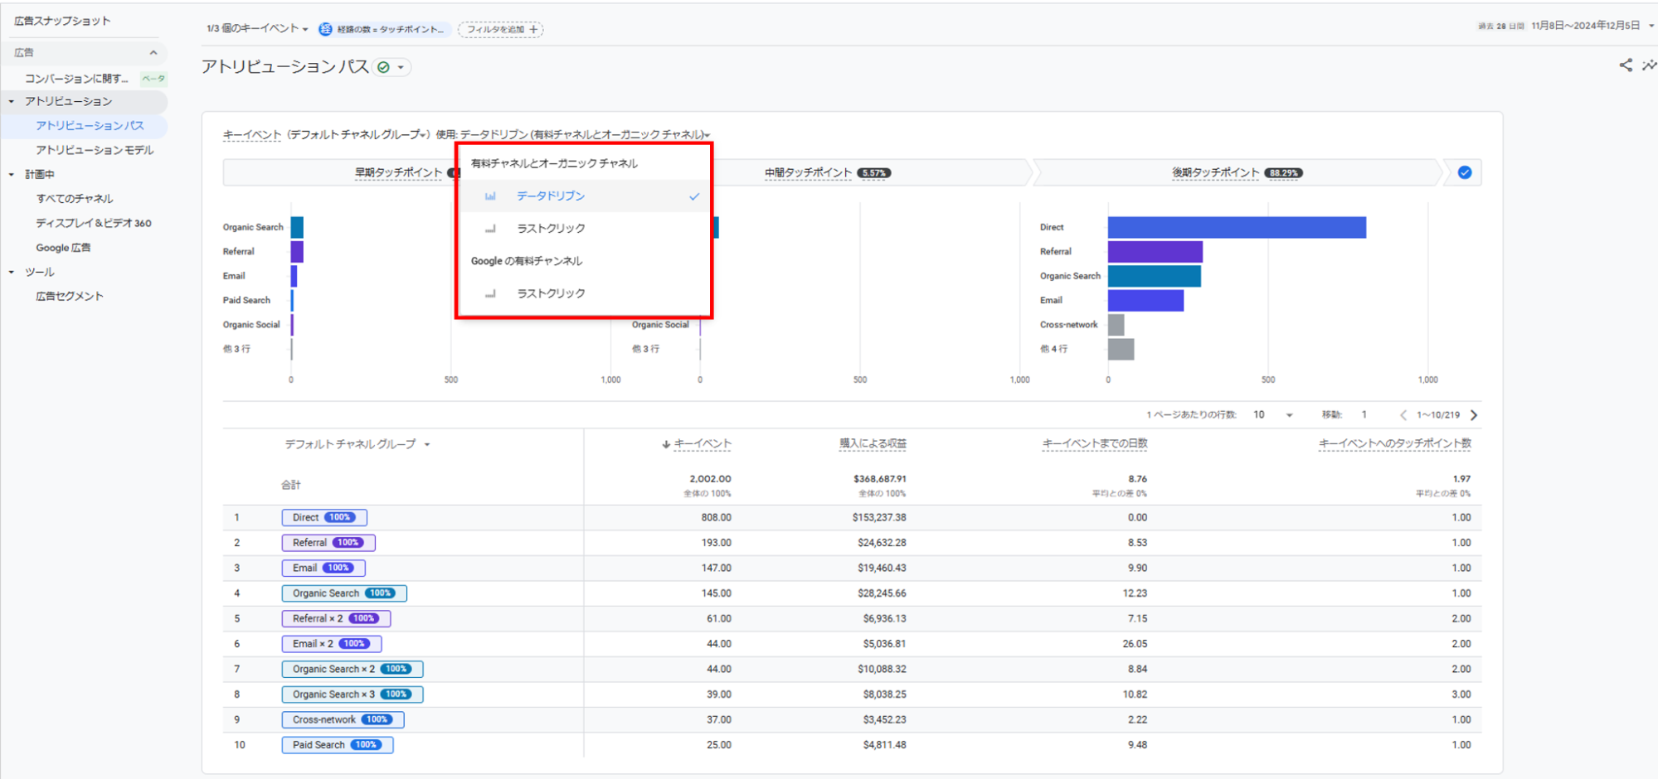This screenshot has height=779, width=1658.
Task: Click the Cross-network path chip in row 9
Action: click(x=343, y=720)
